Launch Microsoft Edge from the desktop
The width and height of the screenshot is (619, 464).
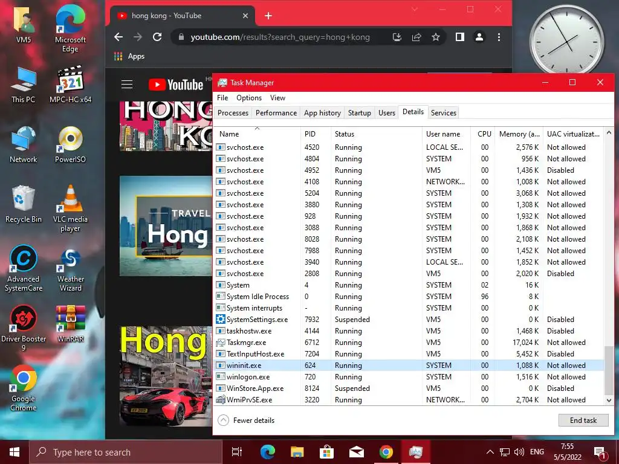tap(70, 29)
